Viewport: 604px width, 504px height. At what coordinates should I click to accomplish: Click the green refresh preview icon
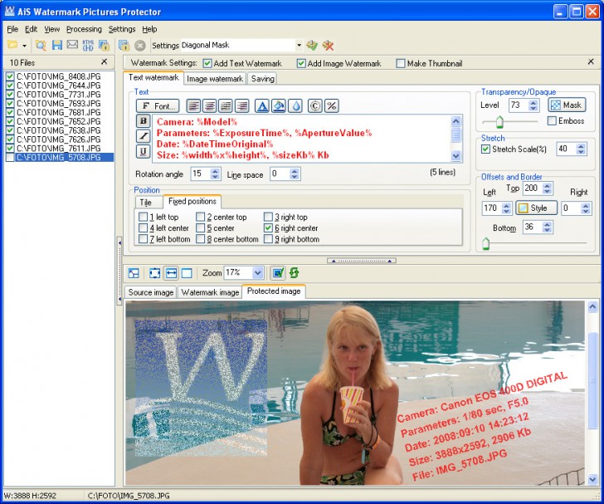(295, 273)
